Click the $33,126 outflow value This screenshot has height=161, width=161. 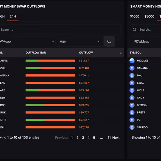[84, 90]
